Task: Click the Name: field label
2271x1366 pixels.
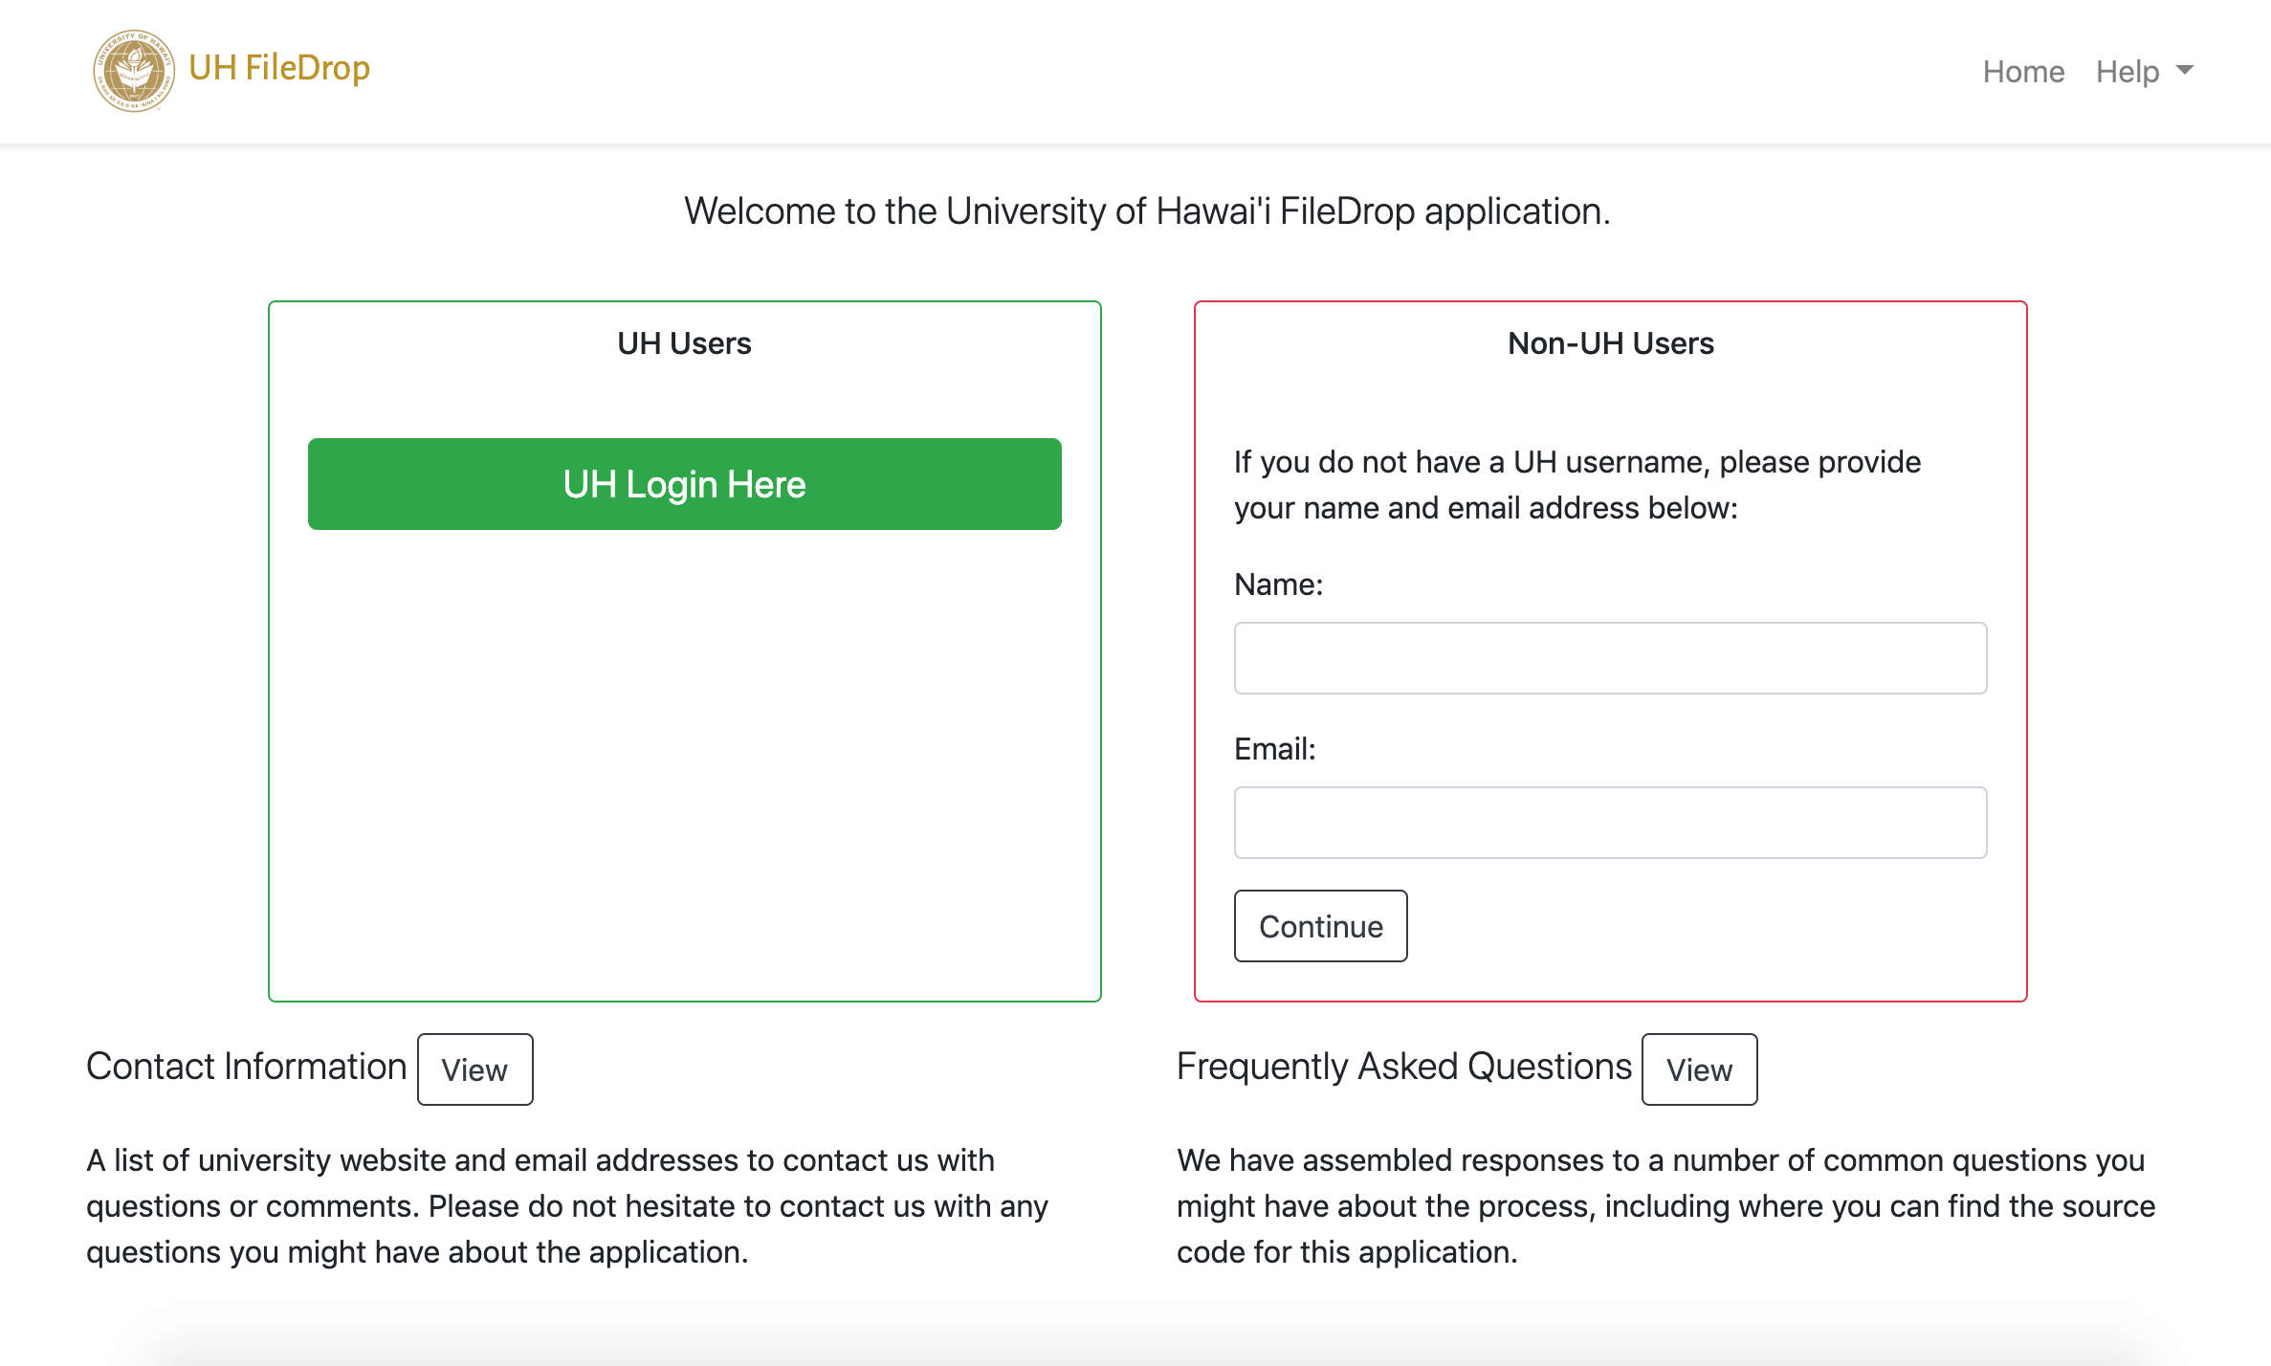Action: 1278,584
